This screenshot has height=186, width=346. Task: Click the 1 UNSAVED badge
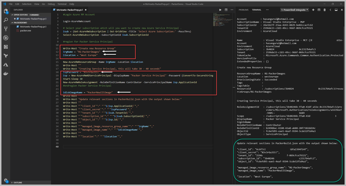pyautogui.click(x=34, y=15)
